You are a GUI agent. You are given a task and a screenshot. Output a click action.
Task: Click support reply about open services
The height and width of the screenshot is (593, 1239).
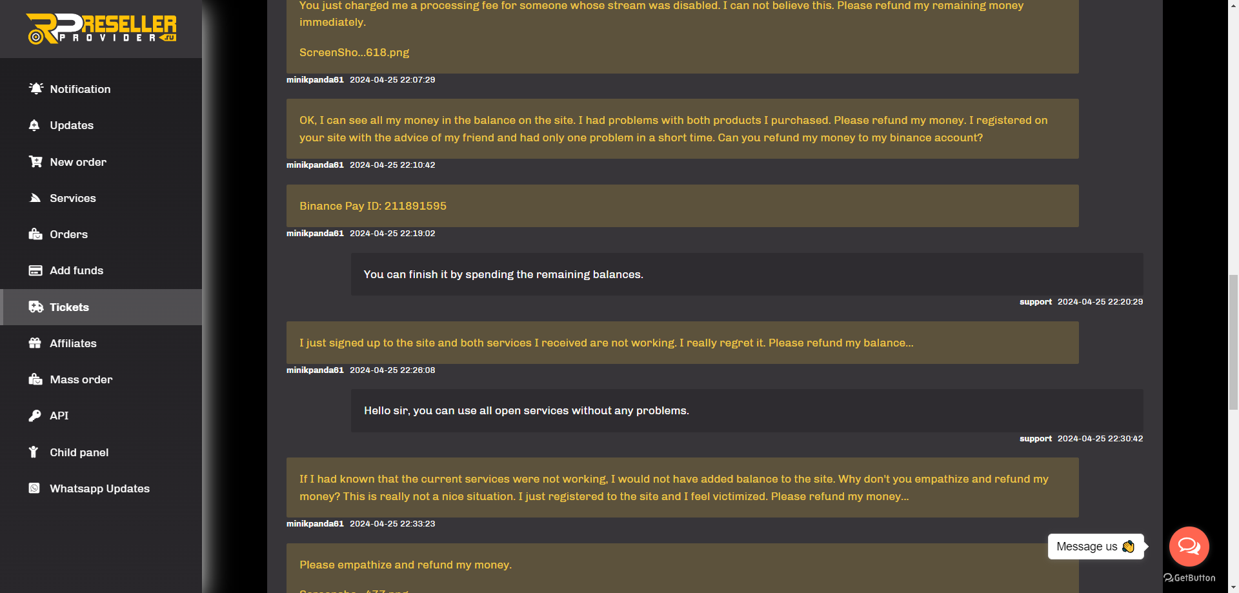click(747, 411)
